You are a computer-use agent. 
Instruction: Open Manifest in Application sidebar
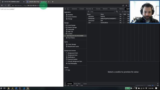[70, 15]
